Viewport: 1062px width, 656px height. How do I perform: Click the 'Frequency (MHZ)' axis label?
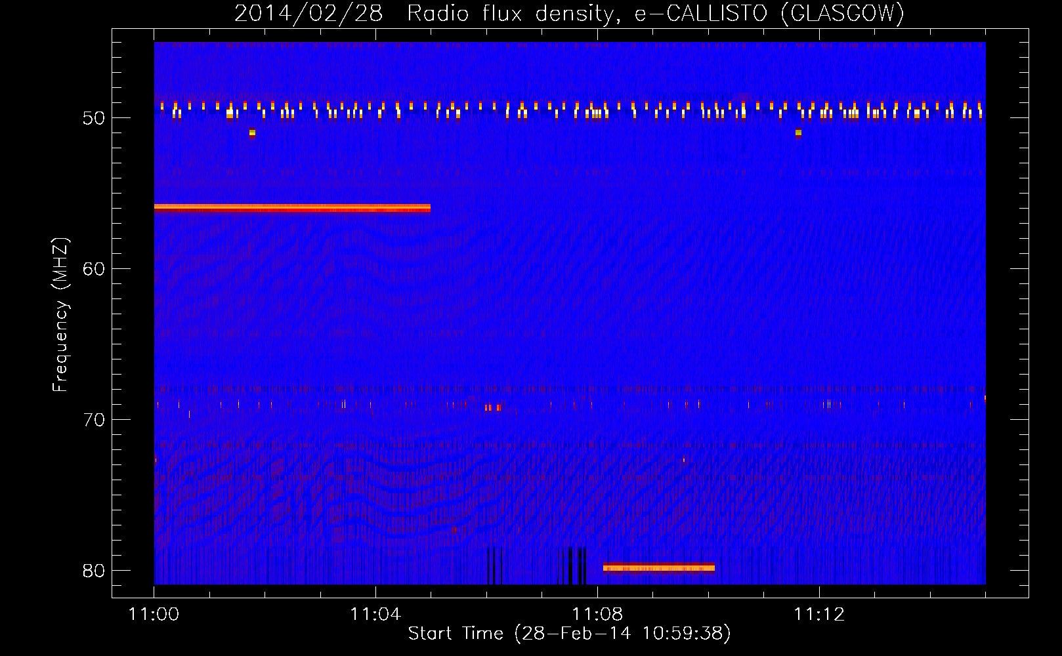click(60, 315)
